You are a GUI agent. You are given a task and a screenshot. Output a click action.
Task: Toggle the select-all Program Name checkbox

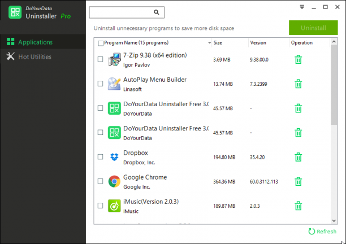101,43
